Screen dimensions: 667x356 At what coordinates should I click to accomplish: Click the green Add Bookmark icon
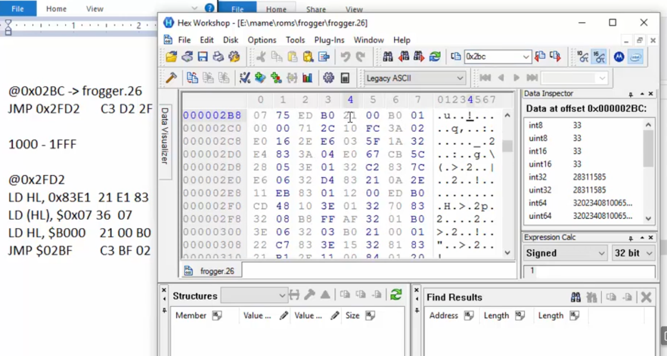pos(260,78)
